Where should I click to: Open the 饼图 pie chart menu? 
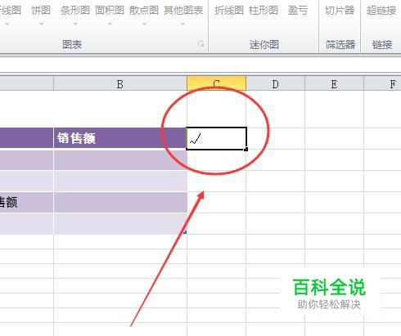pyautogui.click(x=41, y=11)
